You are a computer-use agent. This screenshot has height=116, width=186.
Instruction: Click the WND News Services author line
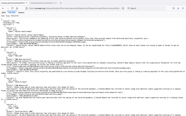click(19, 59)
